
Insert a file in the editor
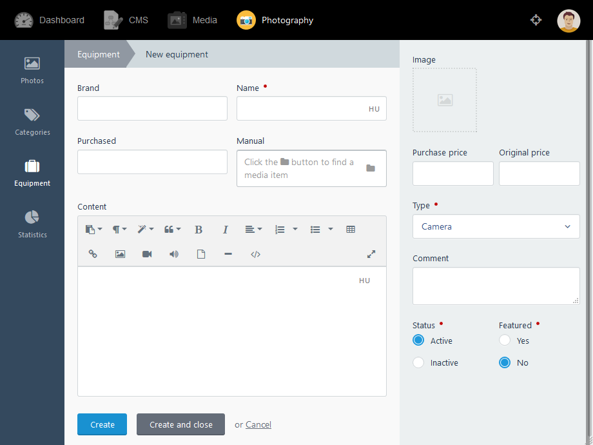201,254
